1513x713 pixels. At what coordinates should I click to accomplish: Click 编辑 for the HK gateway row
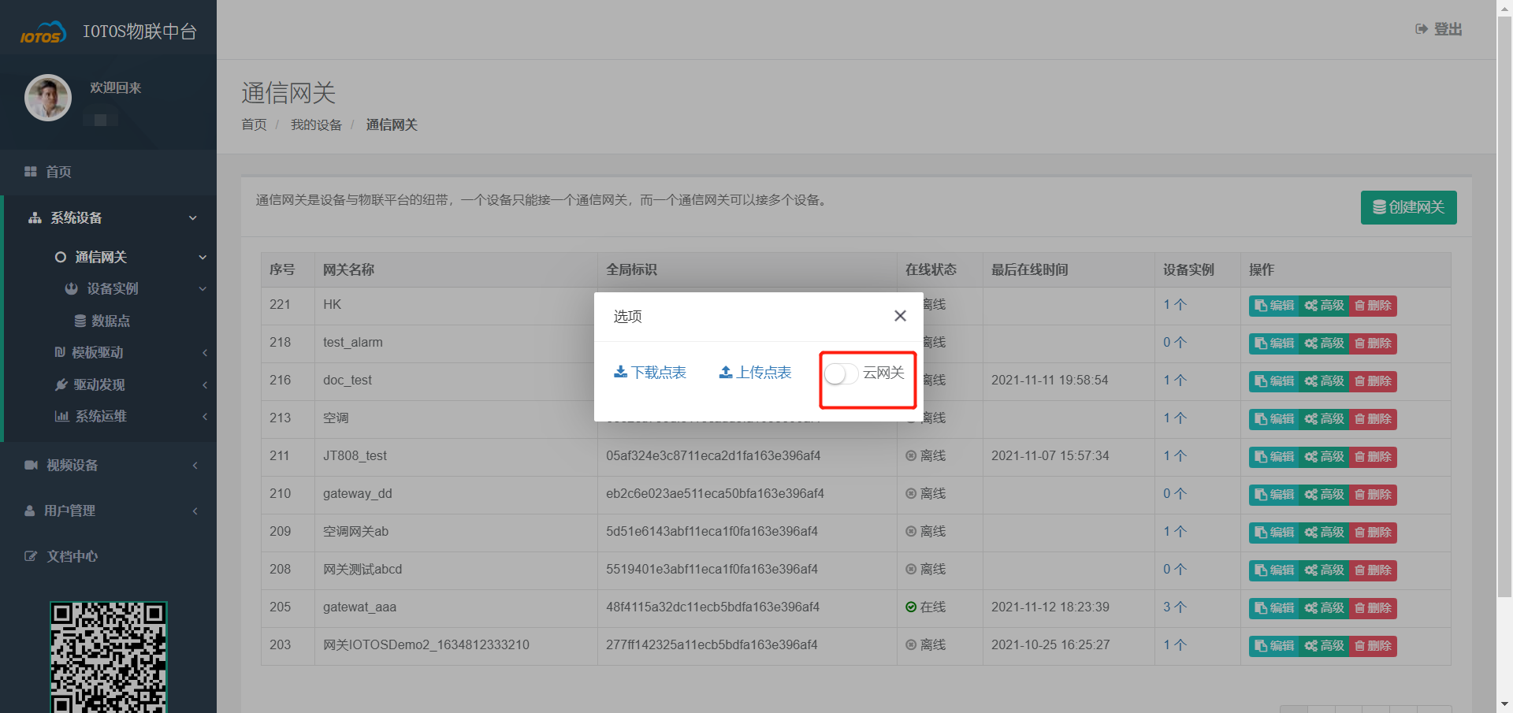pos(1273,306)
